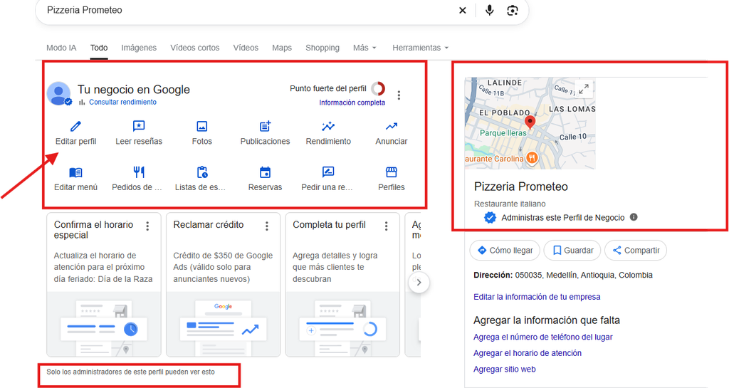This screenshot has height=388, width=729.
Task: Click the Restaurante italiano category text
Action: 510,204
